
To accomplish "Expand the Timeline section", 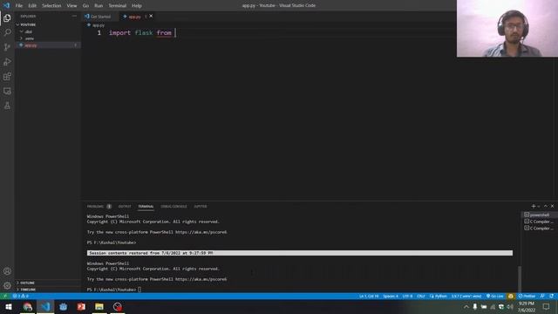I will click(x=48, y=290).
